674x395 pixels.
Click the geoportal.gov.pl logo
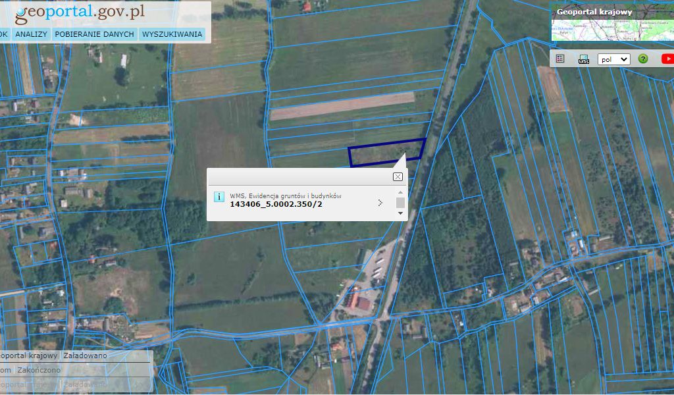(80, 13)
